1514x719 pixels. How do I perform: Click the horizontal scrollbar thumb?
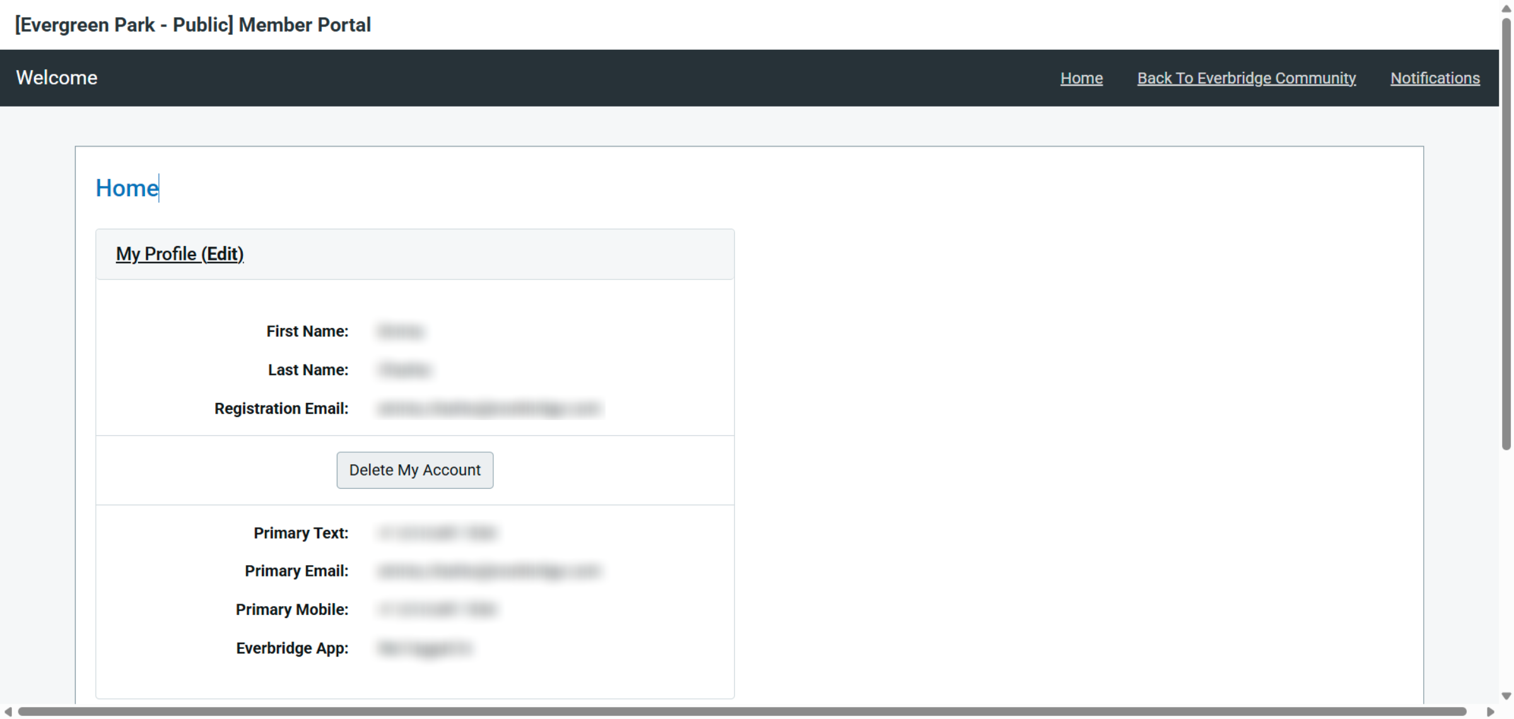[x=742, y=712]
